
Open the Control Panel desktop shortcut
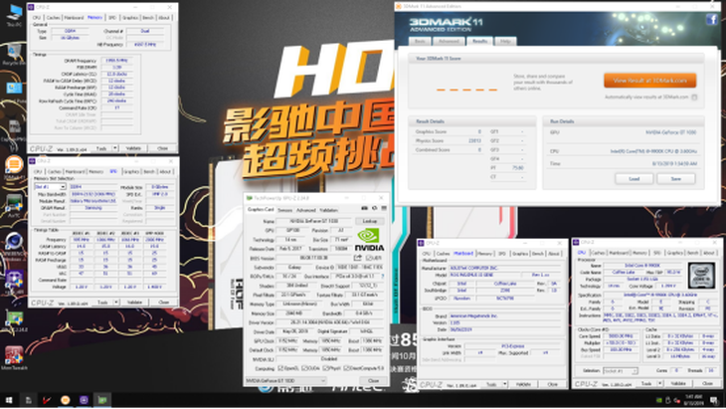tap(14, 92)
